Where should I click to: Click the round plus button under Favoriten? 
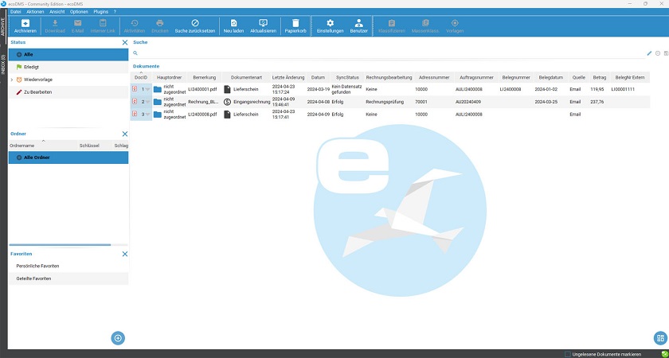click(118, 338)
